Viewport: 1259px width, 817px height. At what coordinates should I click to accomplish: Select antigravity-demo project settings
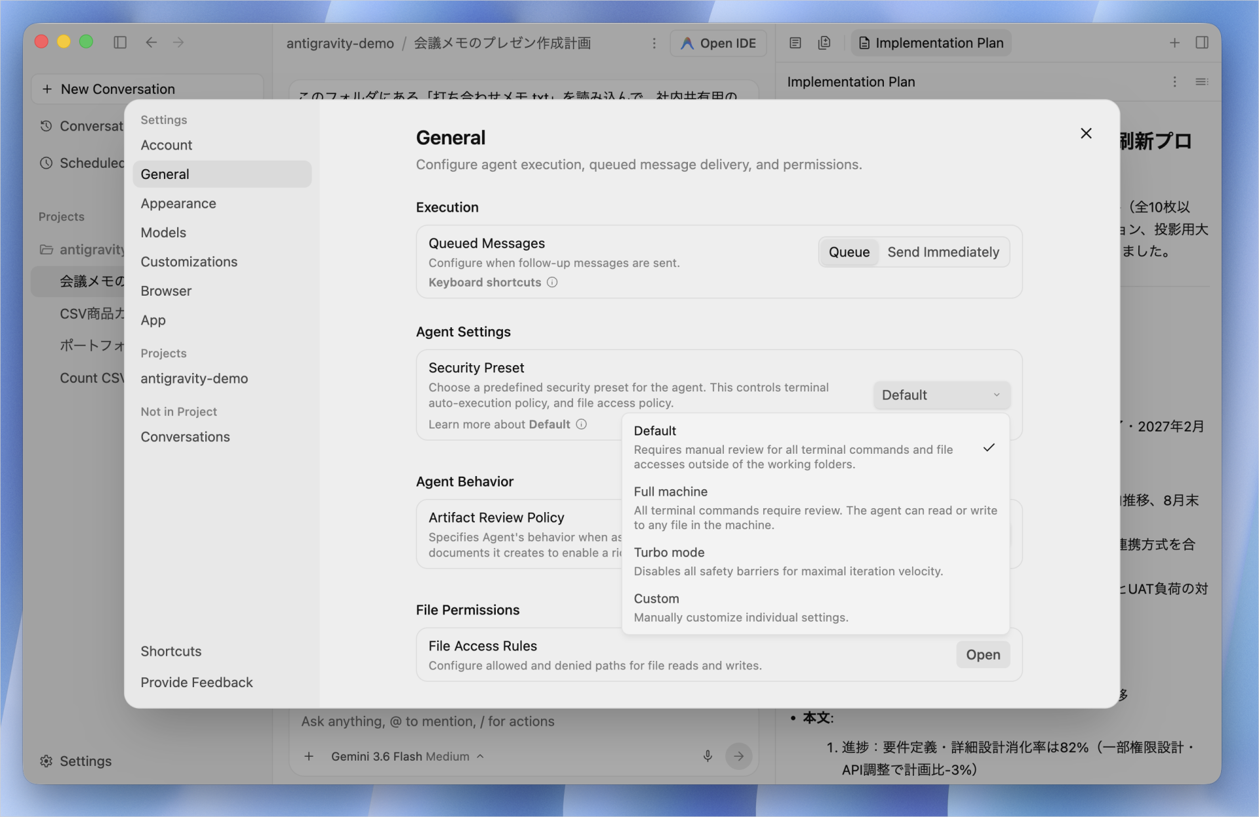pyautogui.click(x=222, y=378)
